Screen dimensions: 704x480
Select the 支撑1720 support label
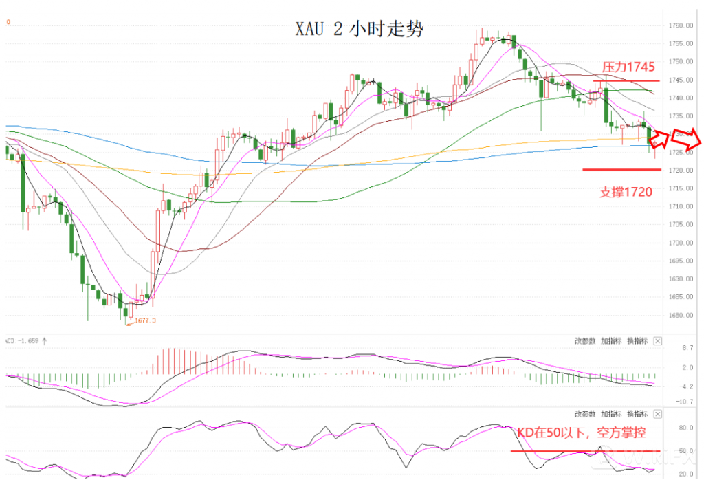tap(625, 192)
